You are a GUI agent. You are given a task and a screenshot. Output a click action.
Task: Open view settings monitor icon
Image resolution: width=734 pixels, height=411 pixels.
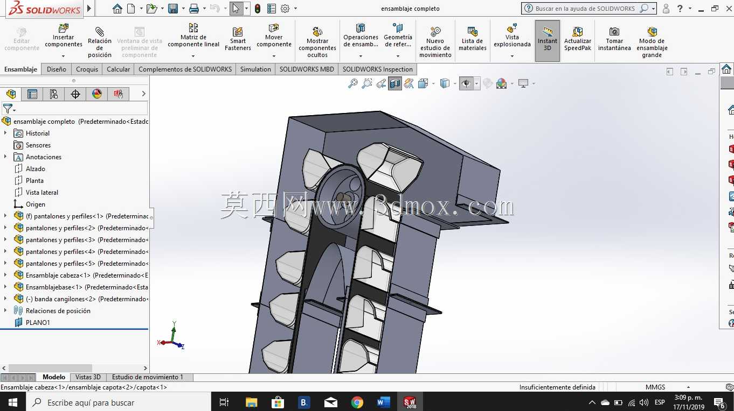pyautogui.click(x=523, y=83)
